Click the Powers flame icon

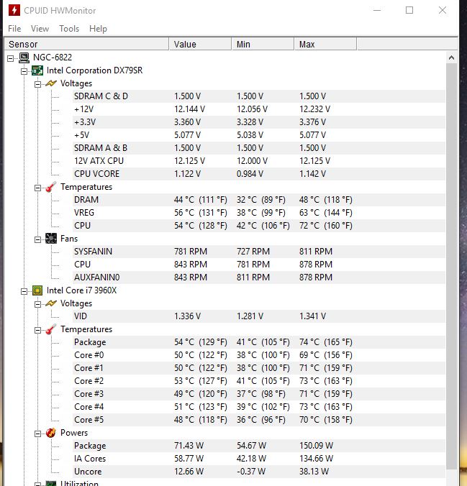click(51, 433)
